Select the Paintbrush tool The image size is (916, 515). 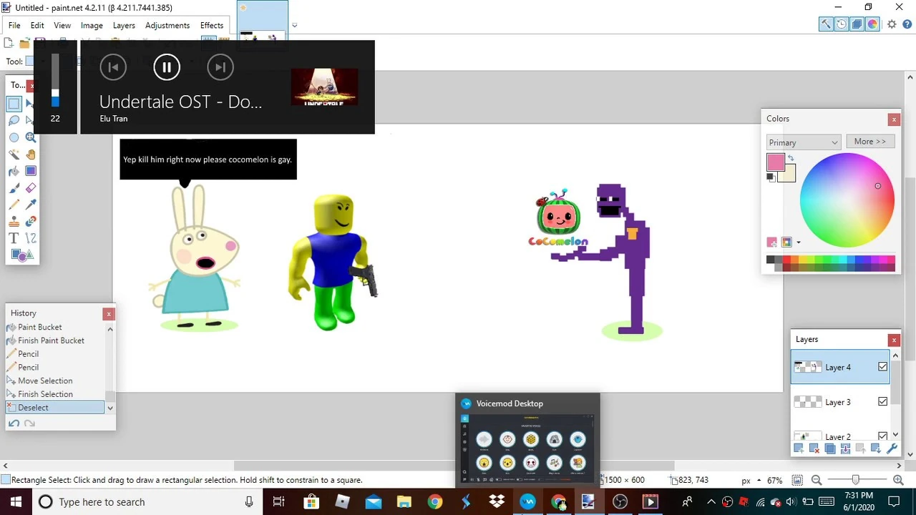pos(14,188)
